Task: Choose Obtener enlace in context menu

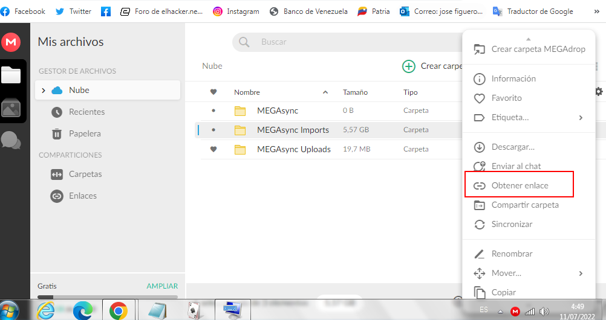Action: (529, 186)
